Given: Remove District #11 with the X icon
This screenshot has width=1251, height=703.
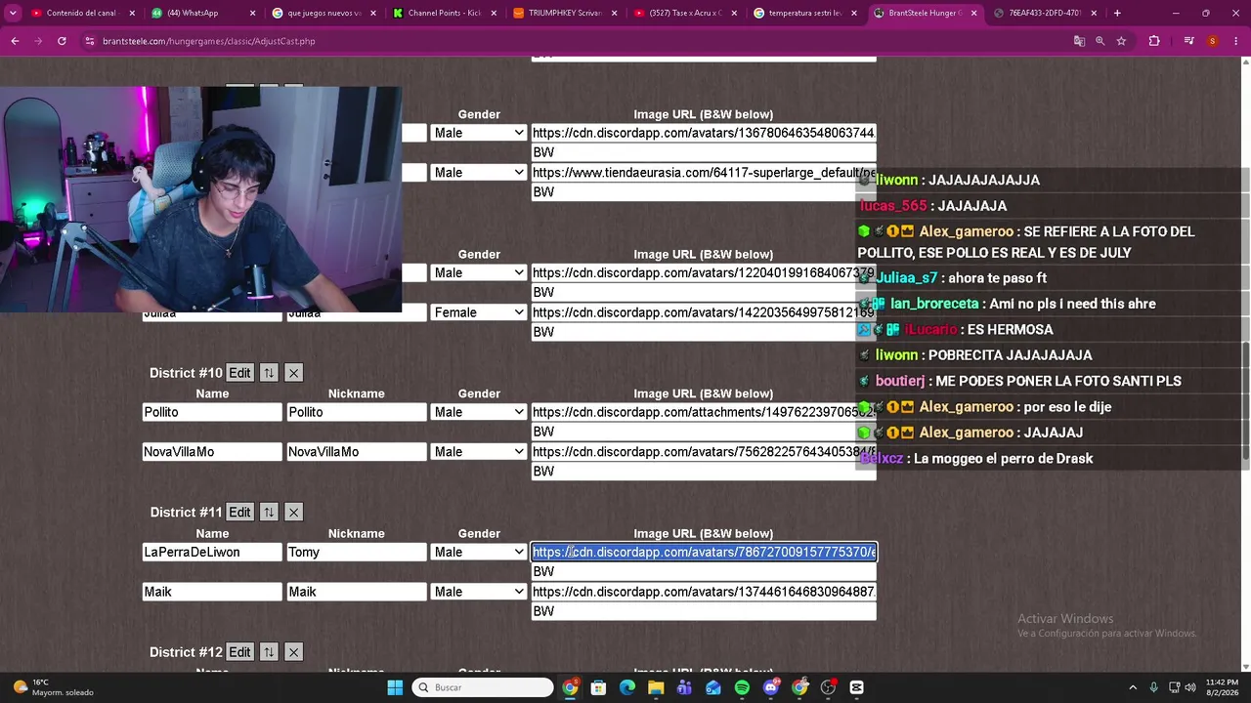Looking at the screenshot, I should 293,513.
